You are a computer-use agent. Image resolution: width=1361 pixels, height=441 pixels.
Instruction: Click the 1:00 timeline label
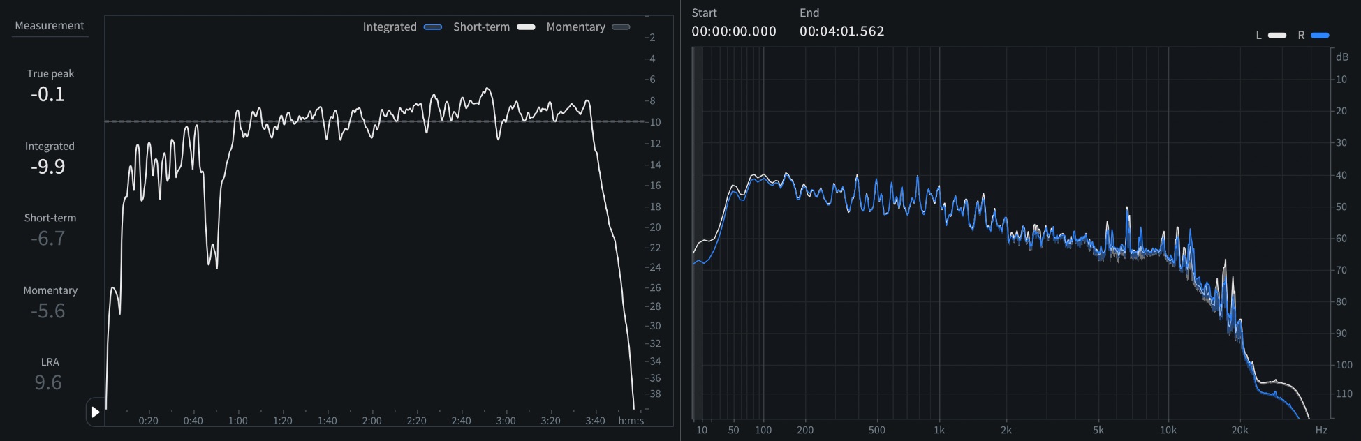(238, 421)
